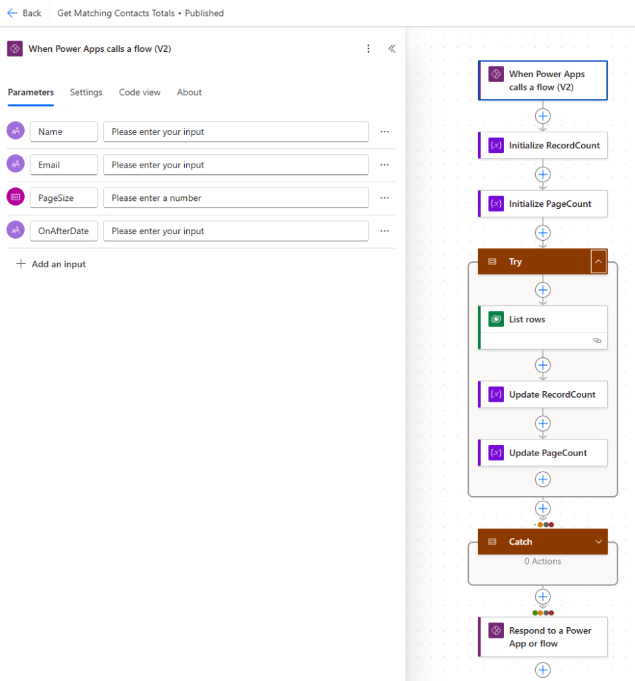
Task: Click the variable icon on Initialize RecordCount
Action: [495, 145]
